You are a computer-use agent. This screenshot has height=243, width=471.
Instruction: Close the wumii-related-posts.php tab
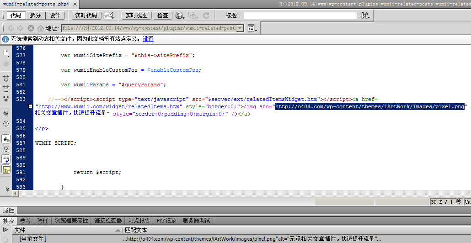pos(75,5)
